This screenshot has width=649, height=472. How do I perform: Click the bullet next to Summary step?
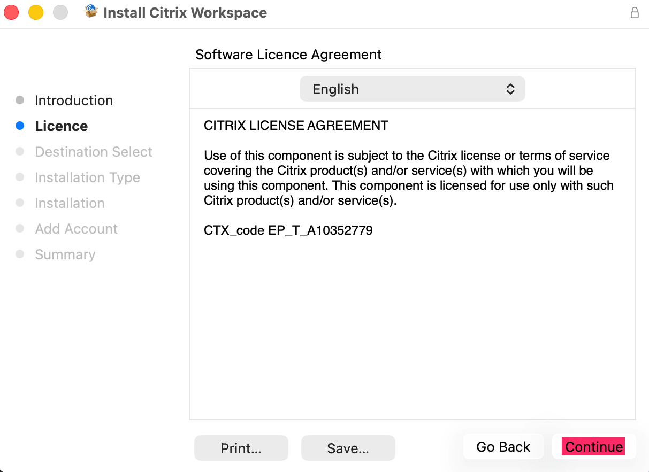pos(20,254)
